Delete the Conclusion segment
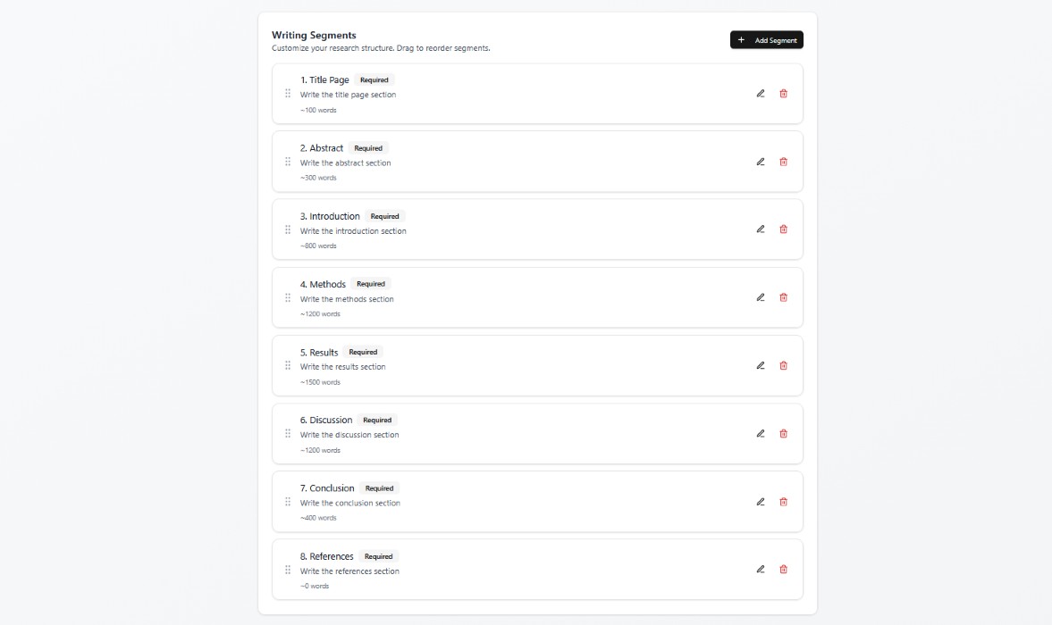Screen dimensions: 1052x625 [784, 502]
